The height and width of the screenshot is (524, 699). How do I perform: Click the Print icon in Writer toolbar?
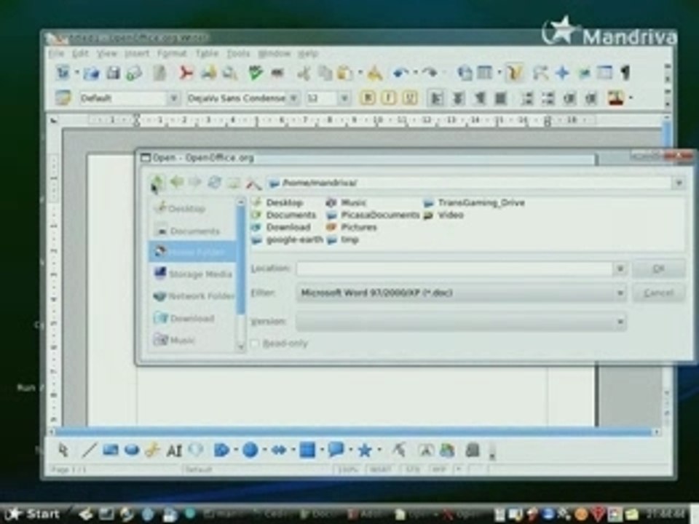click(x=208, y=73)
